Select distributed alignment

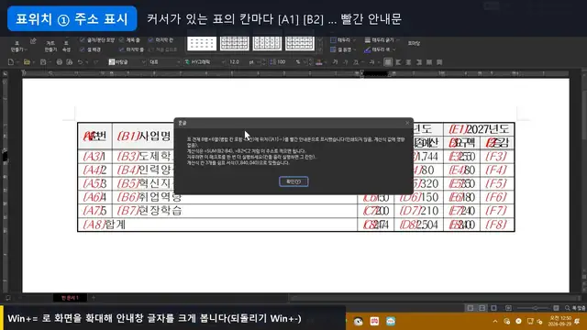[x=429, y=62]
